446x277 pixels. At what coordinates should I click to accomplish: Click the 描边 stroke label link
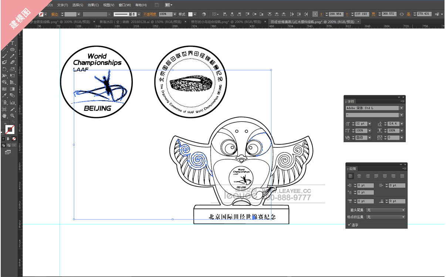[54, 14]
